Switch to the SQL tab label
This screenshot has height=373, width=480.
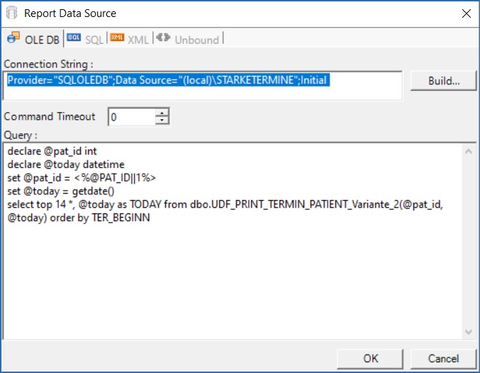(x=94, y=40)
